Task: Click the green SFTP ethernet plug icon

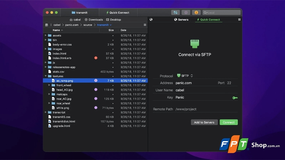Action: [195, 44]
